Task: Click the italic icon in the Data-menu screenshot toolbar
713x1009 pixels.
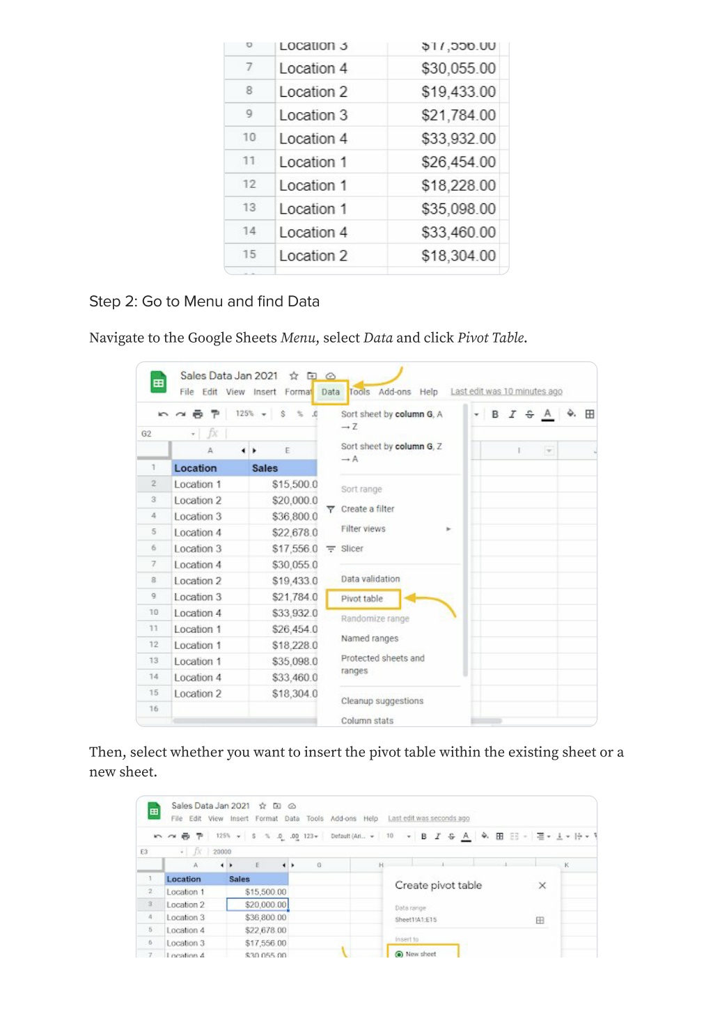Action: (x=512, y=414)
